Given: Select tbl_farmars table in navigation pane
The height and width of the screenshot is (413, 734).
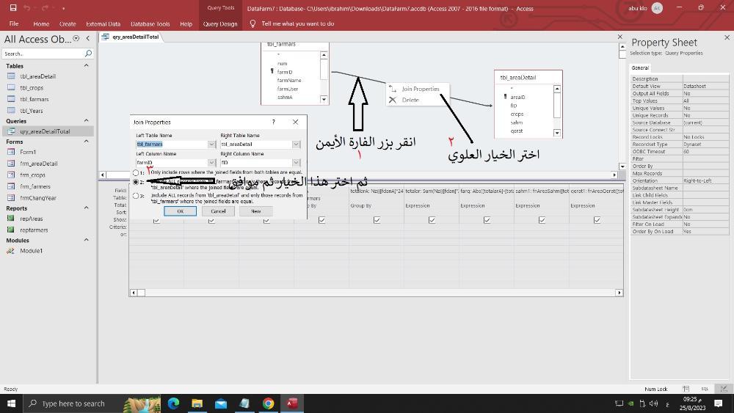Looking at the screenshot, I should pos(34,99).
